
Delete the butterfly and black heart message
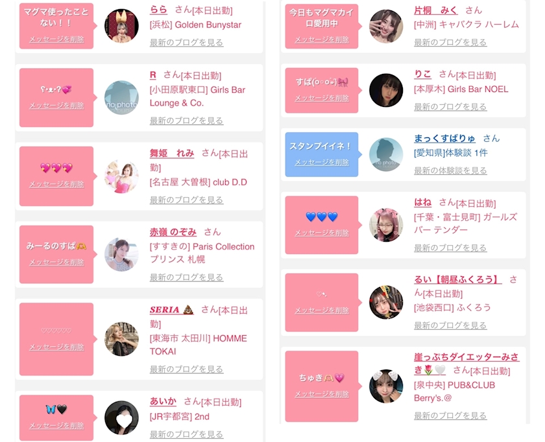(x=56, y=426)
